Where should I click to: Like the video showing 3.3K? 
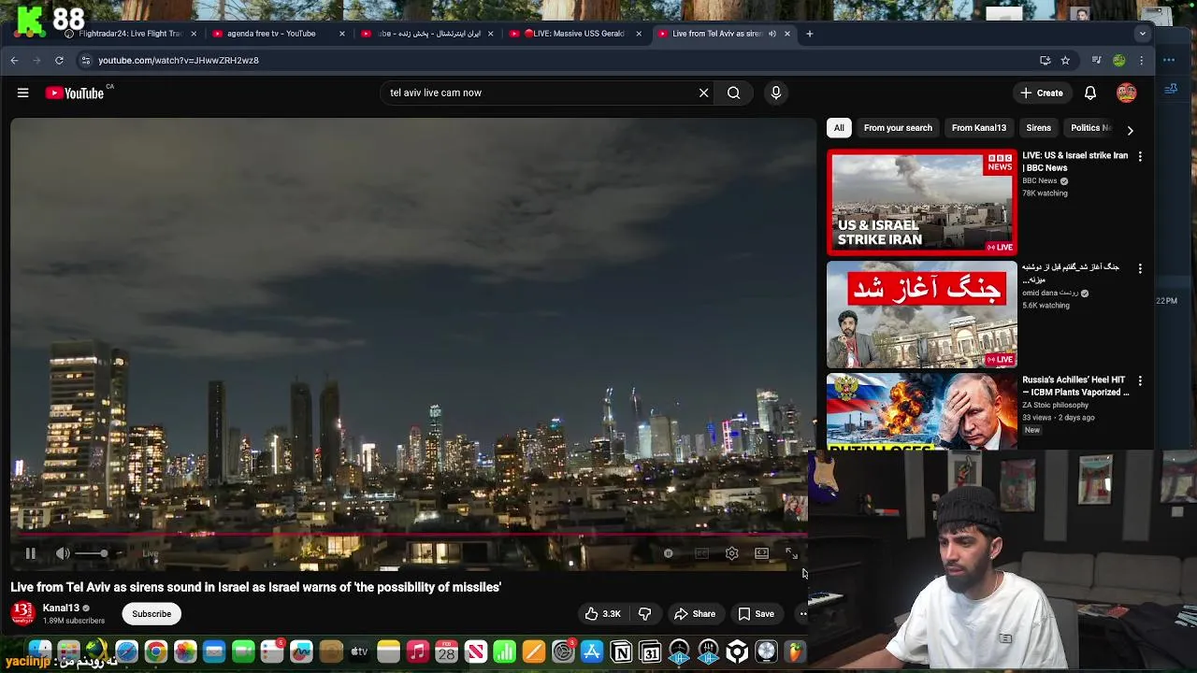603,614
